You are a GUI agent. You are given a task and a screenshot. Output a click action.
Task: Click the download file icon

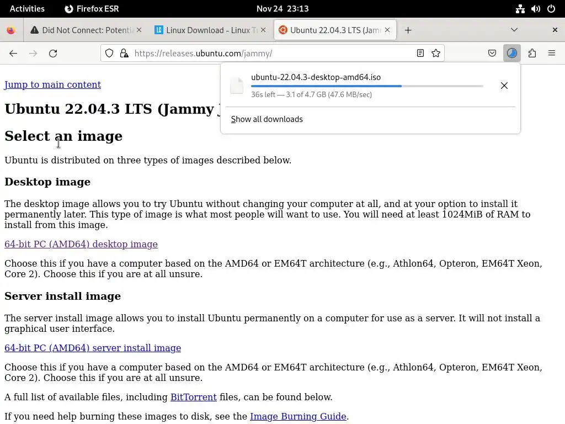(237, 86)
